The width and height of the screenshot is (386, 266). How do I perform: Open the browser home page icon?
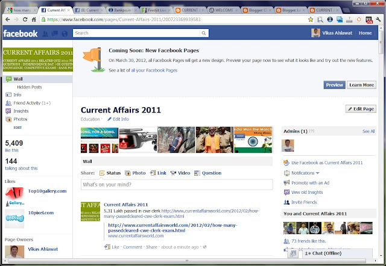[x=34, y=19]
